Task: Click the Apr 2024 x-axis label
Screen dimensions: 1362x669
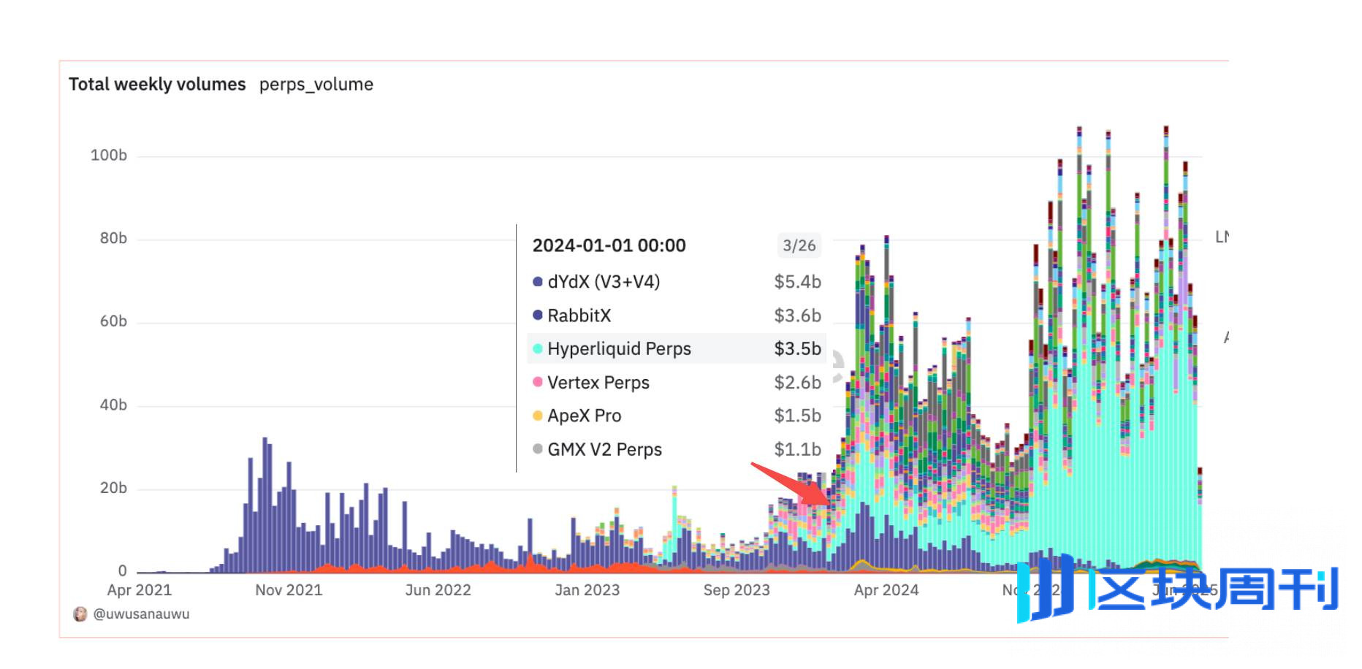Action: 886,591
